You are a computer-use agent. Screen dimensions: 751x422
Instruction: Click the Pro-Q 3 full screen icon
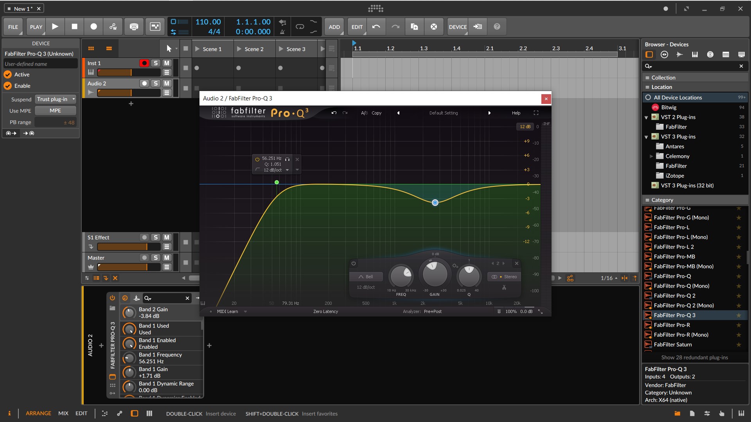point(536,113)
